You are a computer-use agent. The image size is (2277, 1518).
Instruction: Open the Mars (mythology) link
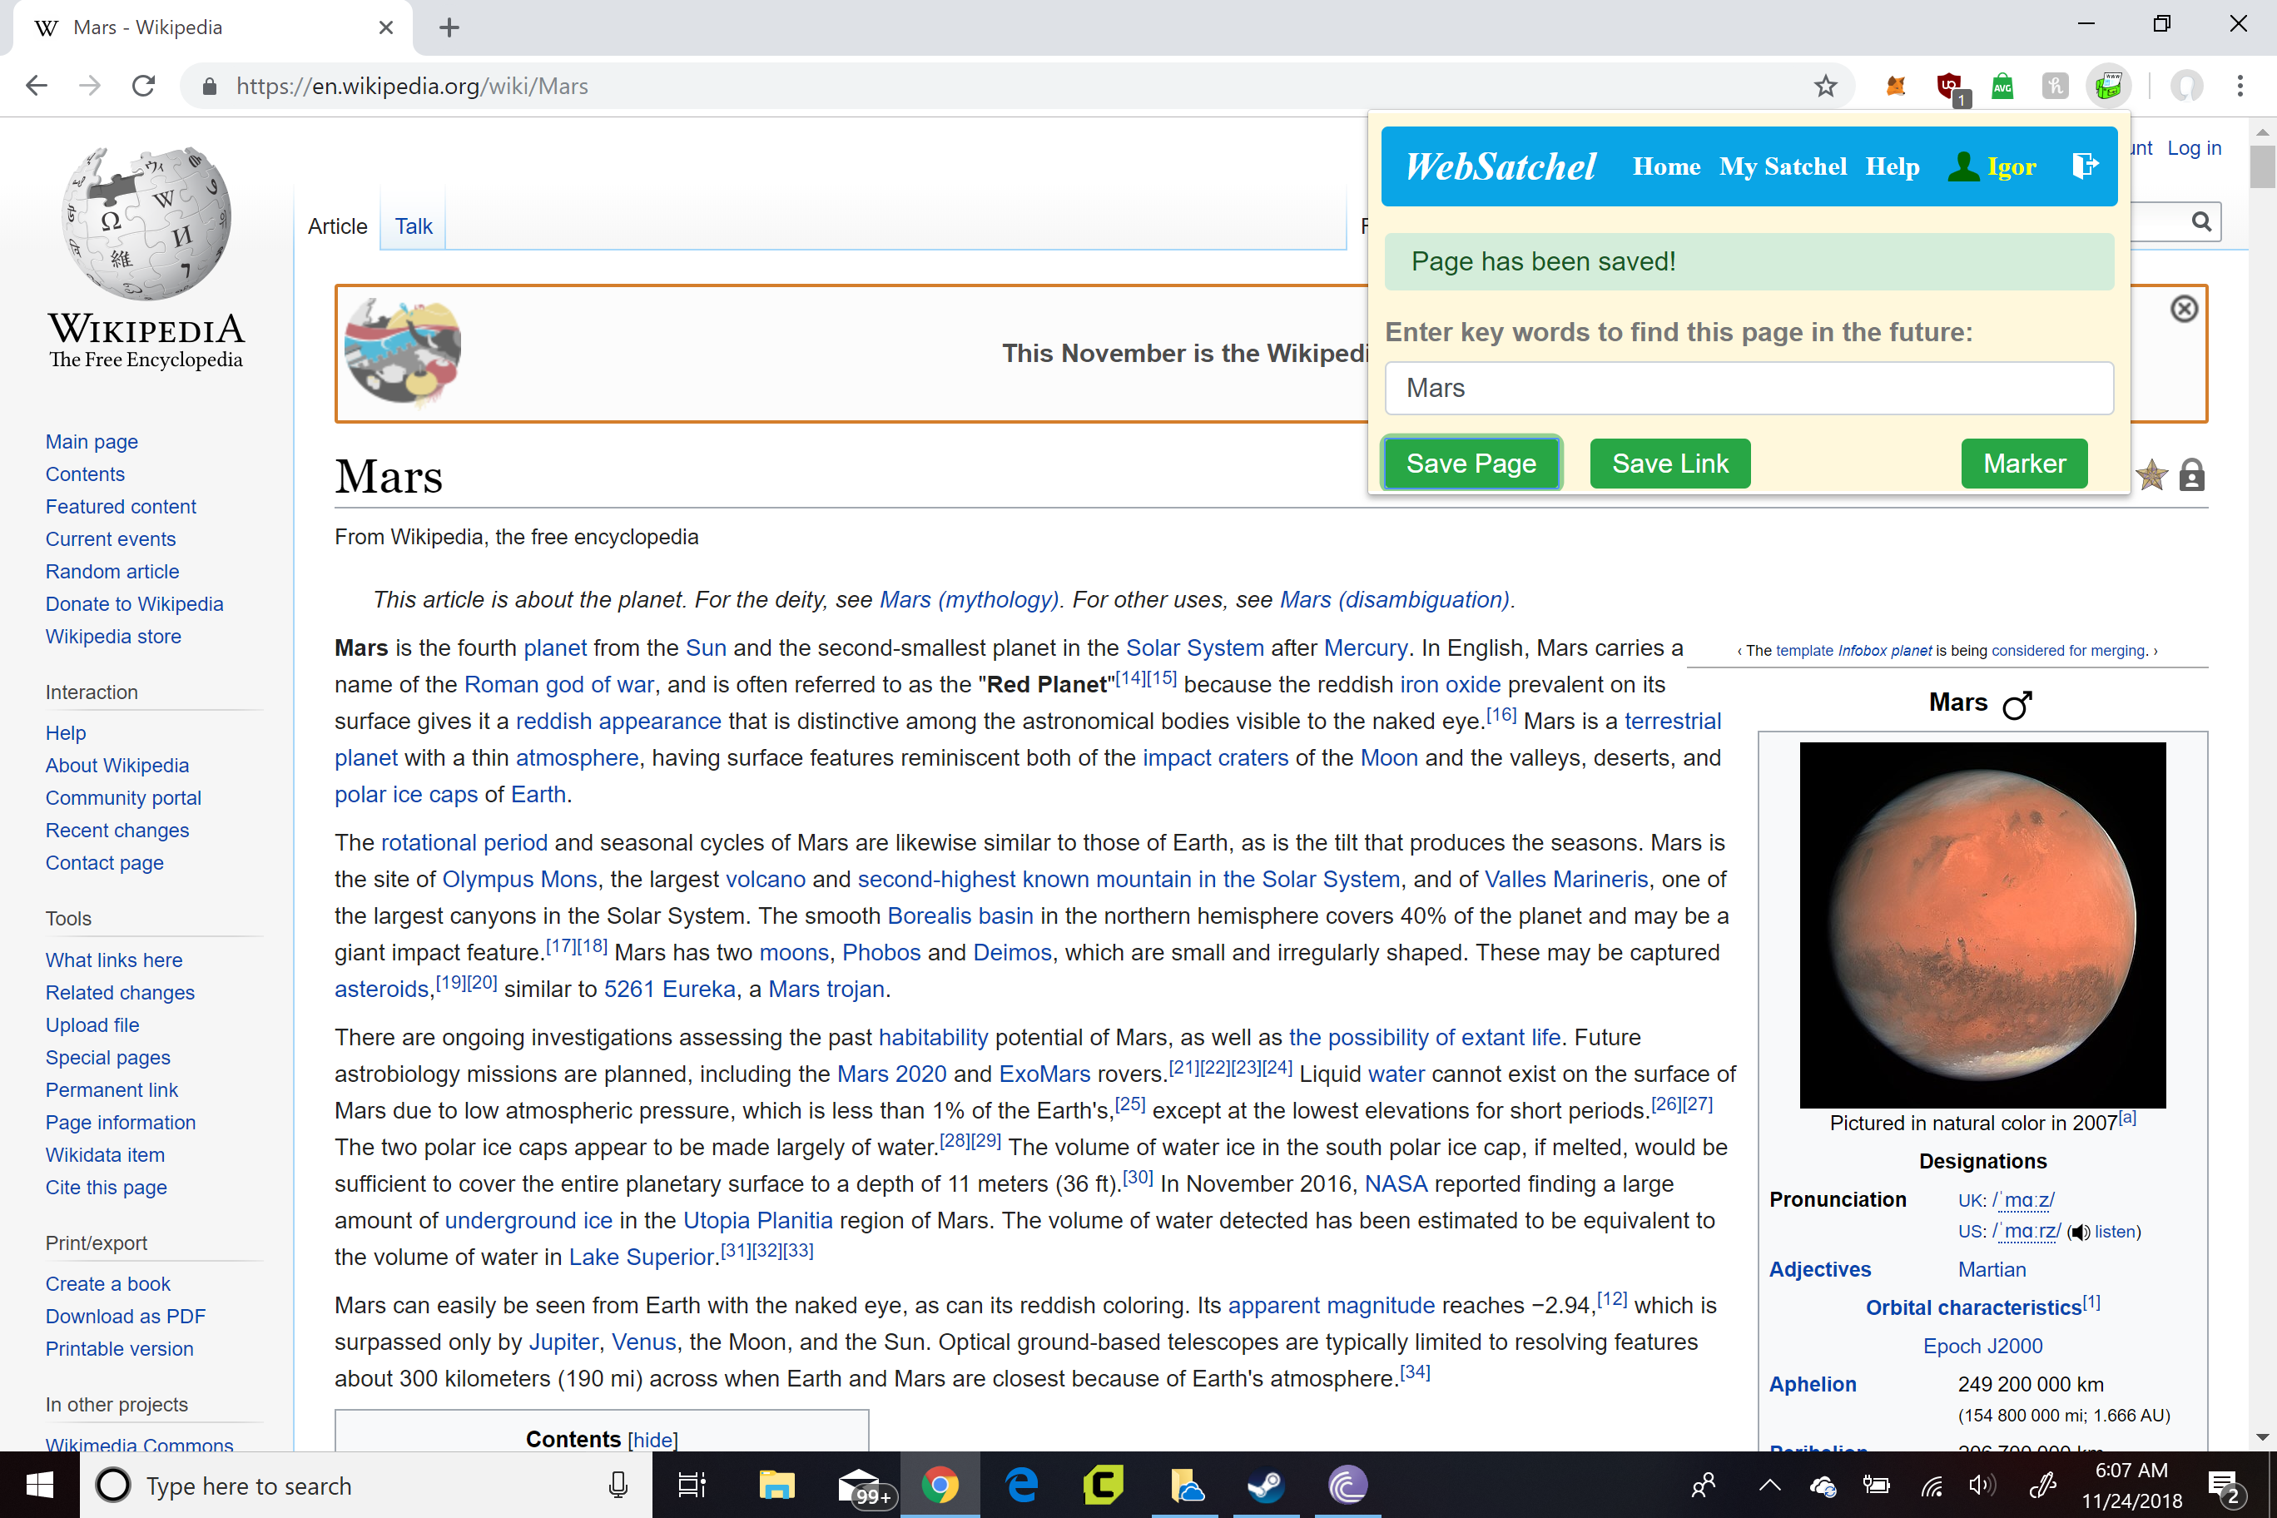click(x=968, y=599)
